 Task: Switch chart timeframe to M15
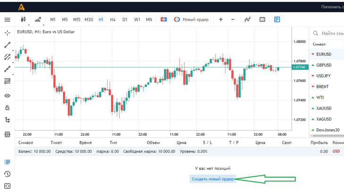pos(76,20)
